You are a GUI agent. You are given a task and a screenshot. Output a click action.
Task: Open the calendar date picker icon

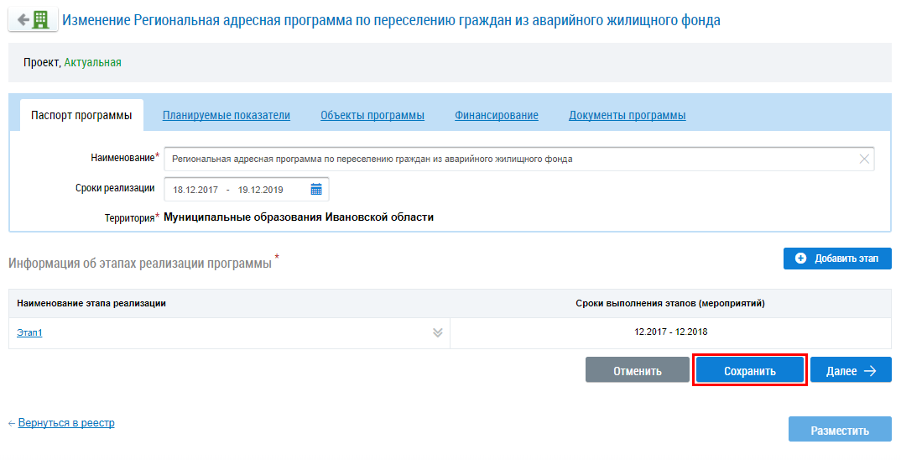(316, 189)
